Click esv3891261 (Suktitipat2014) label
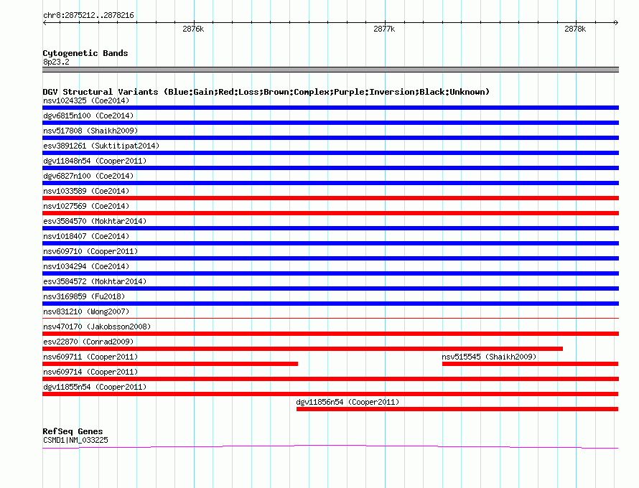This screenshot has width=639, height=488. click(x=101, y=146)
